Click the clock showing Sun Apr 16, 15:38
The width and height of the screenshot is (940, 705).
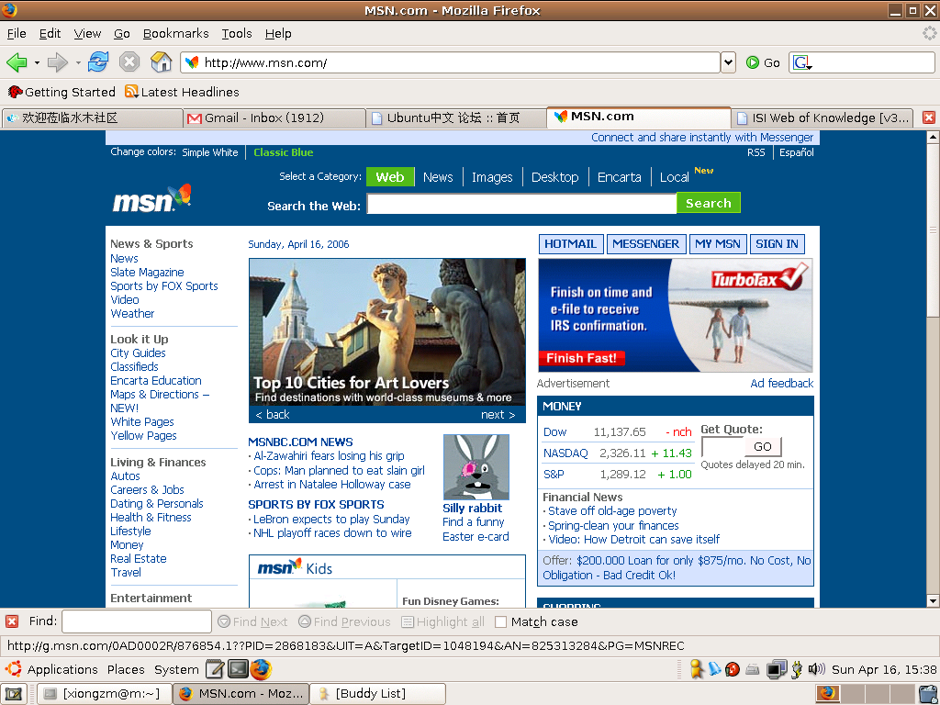(884, 669)
